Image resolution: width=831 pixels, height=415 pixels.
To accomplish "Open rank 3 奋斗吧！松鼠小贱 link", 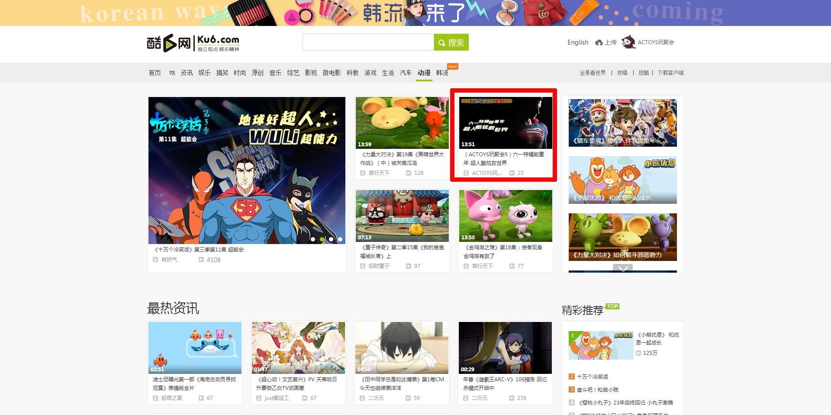I will pos(598,390).
